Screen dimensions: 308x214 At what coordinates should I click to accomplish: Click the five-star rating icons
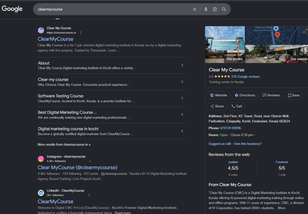pyautogui.click(x=222, y=76)
